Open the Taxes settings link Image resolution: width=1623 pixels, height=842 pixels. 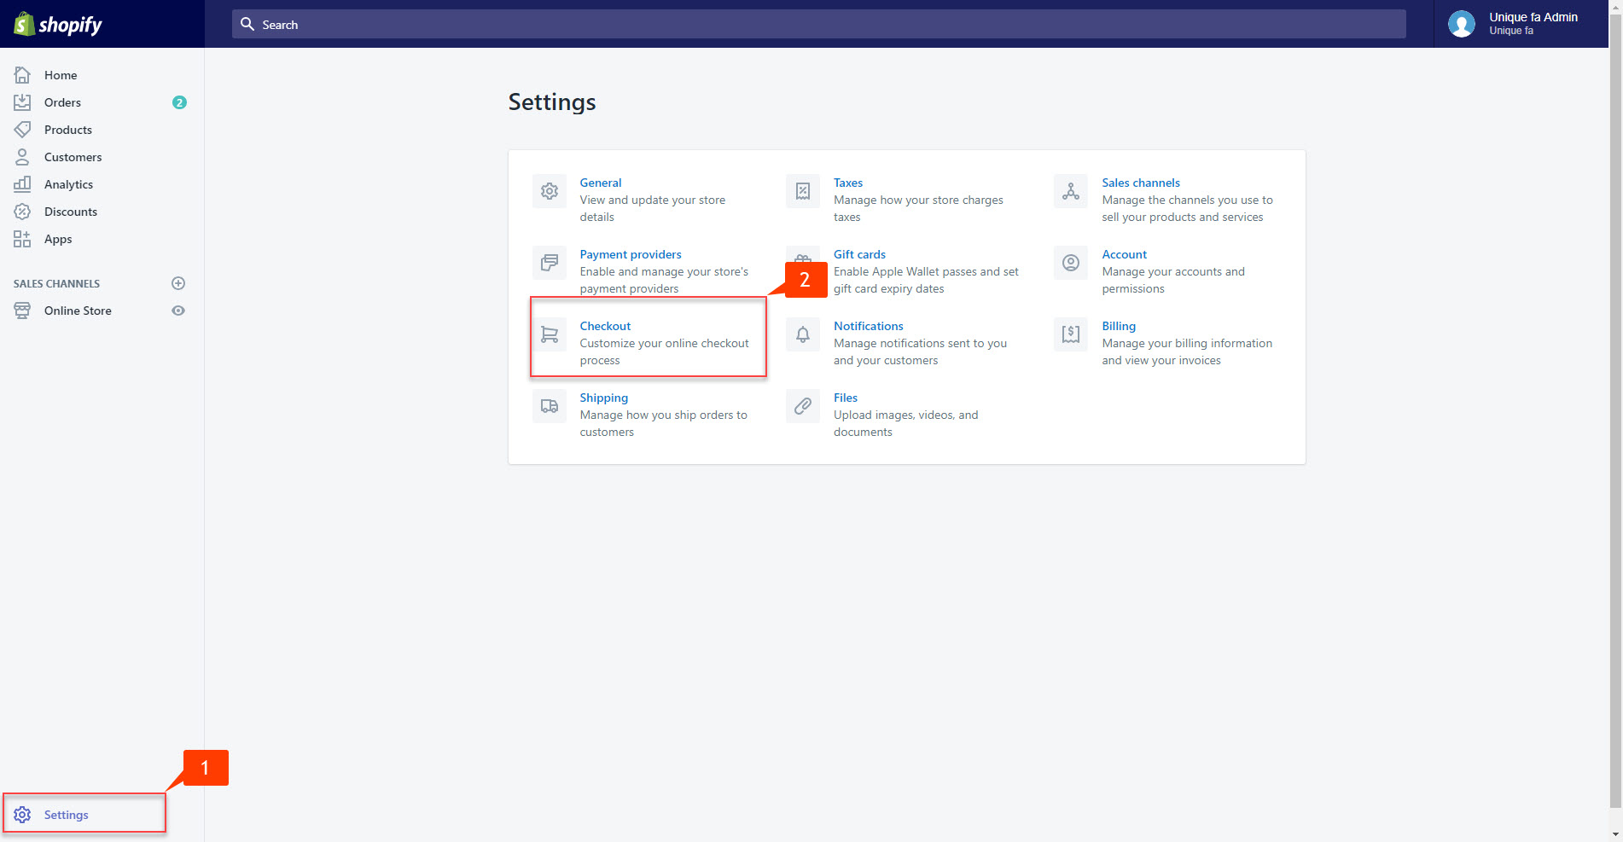coord(848,183)
